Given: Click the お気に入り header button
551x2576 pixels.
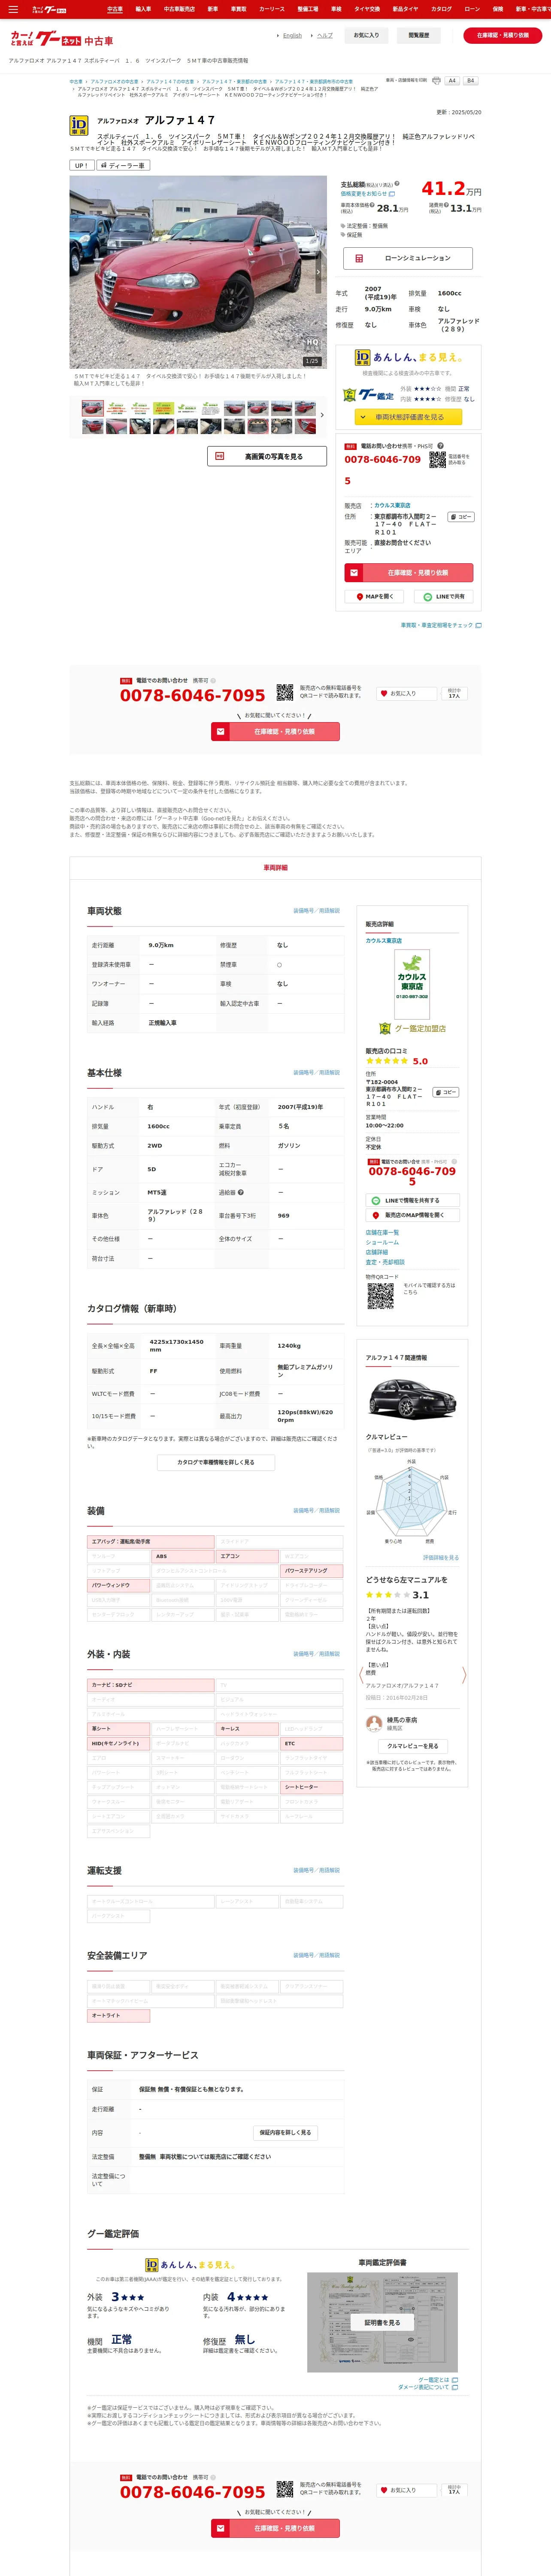Looking at the screenshot, I should click(367, 35).
